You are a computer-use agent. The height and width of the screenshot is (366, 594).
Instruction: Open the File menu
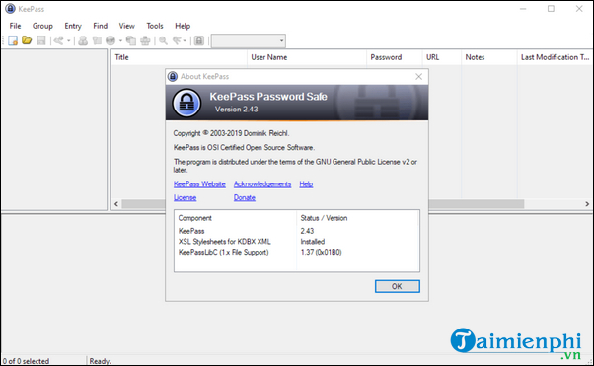coord(15,26)
